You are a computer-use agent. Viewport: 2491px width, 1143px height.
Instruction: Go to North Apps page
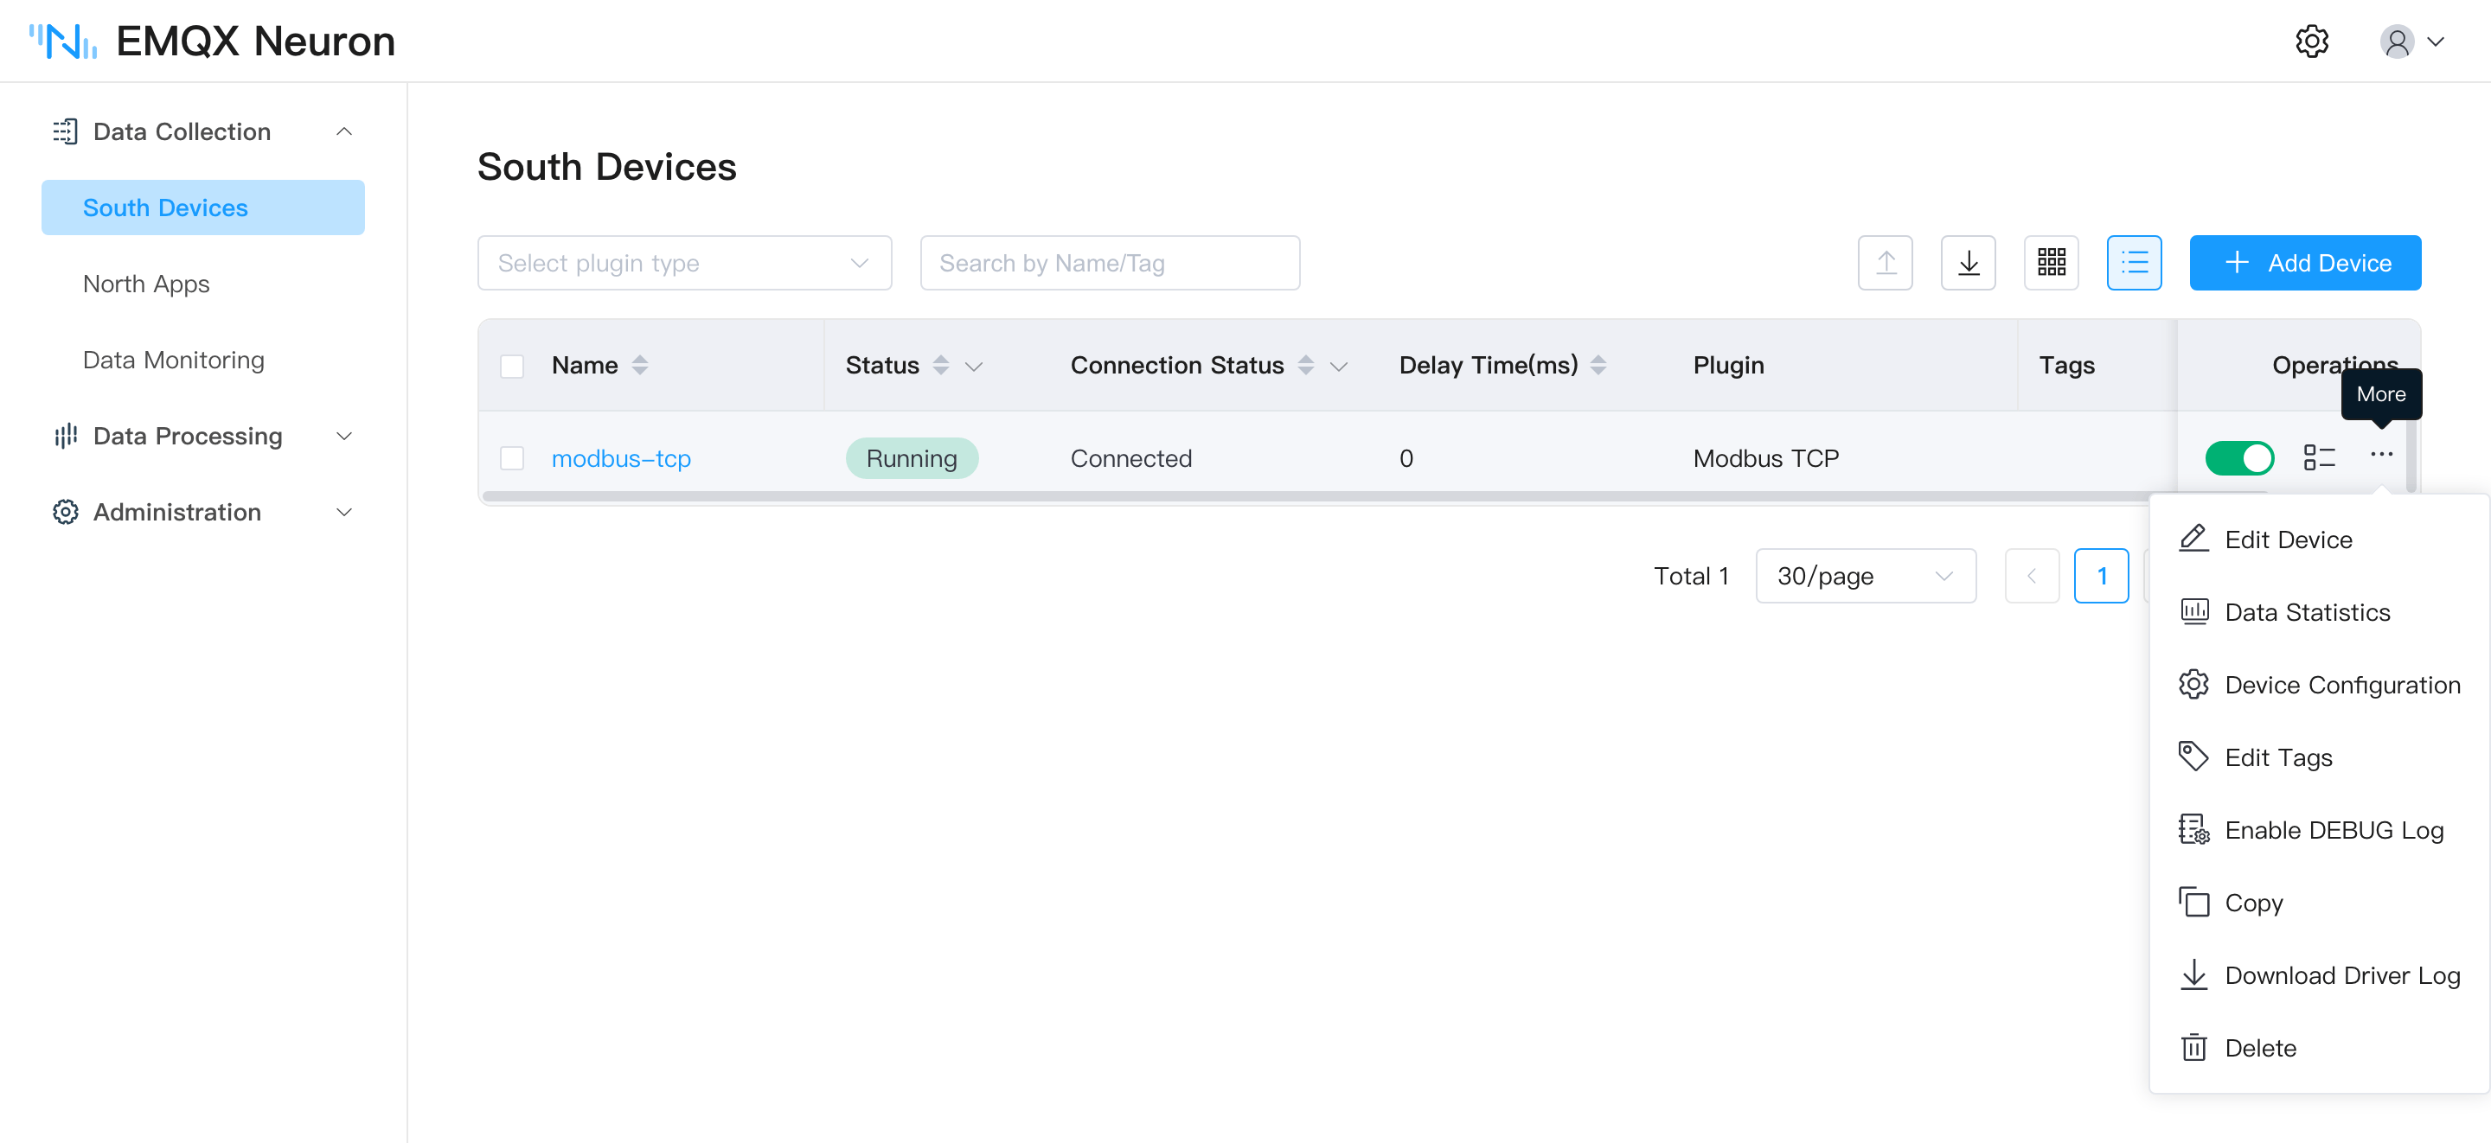(x=146, y=283)
